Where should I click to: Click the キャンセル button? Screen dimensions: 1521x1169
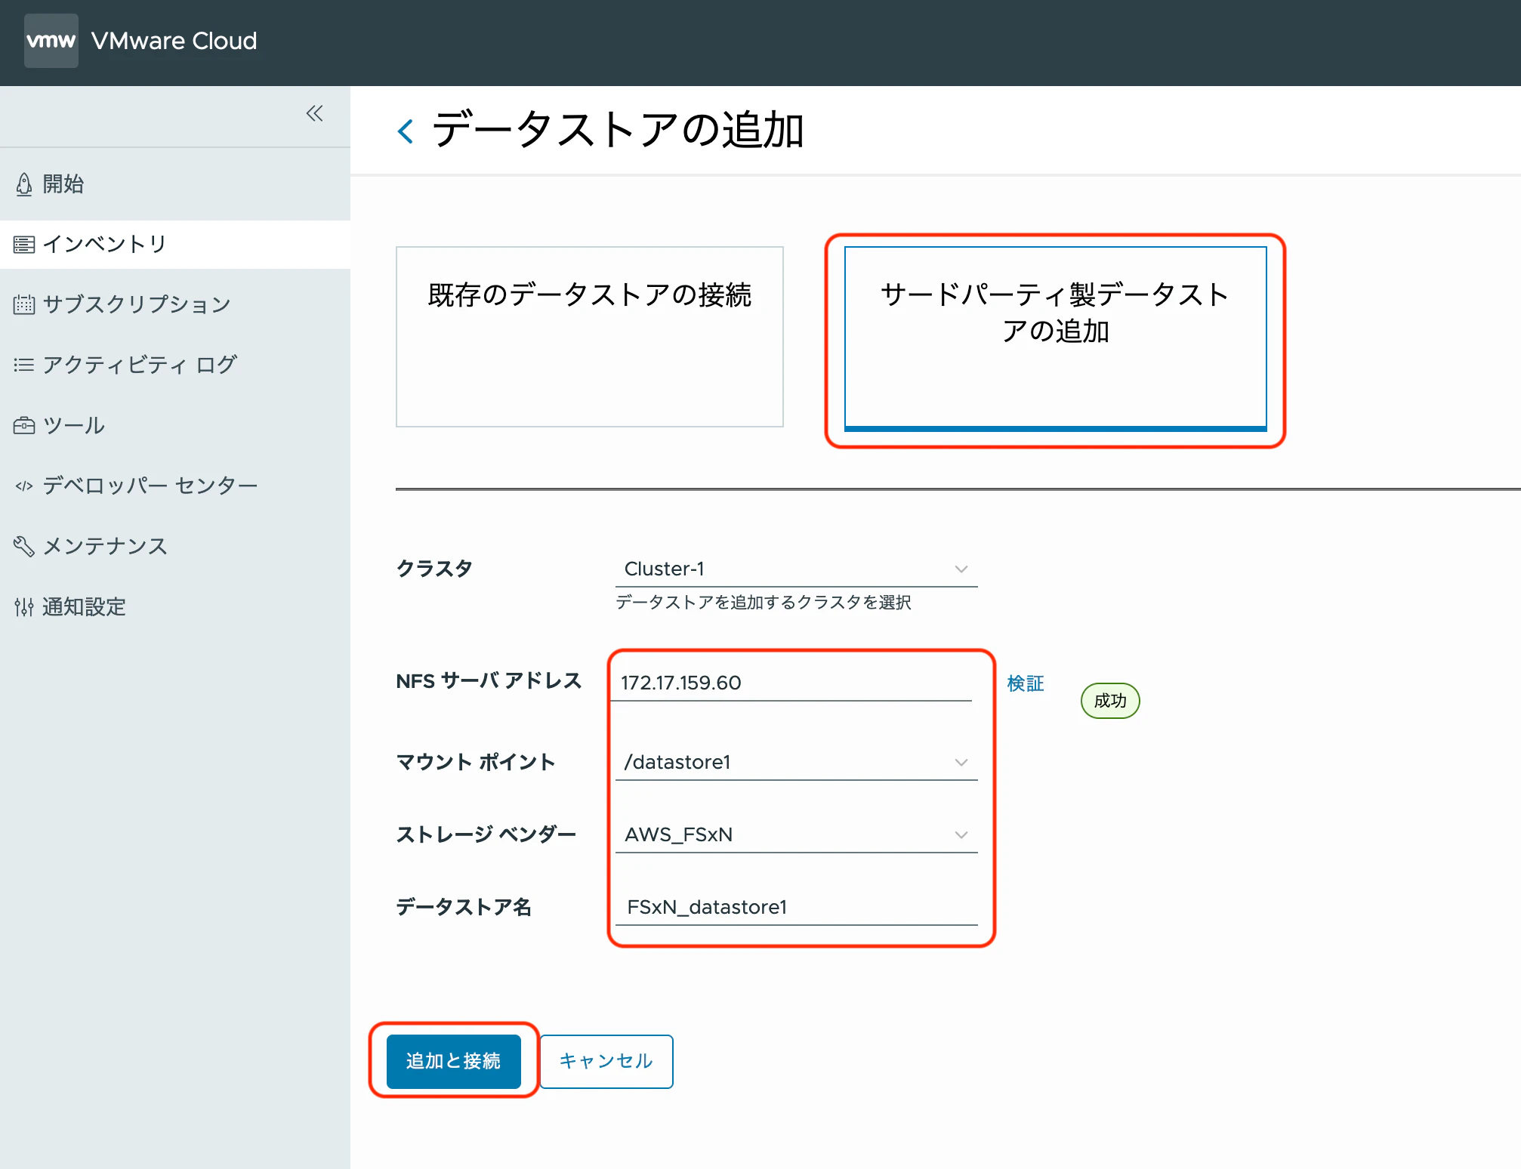[x=606, y=1061]
